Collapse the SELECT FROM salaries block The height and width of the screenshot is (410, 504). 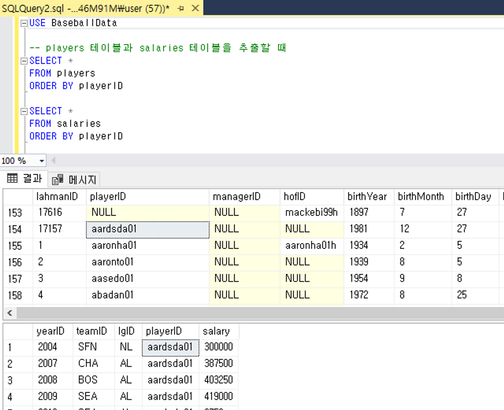[x=24, y=111]
